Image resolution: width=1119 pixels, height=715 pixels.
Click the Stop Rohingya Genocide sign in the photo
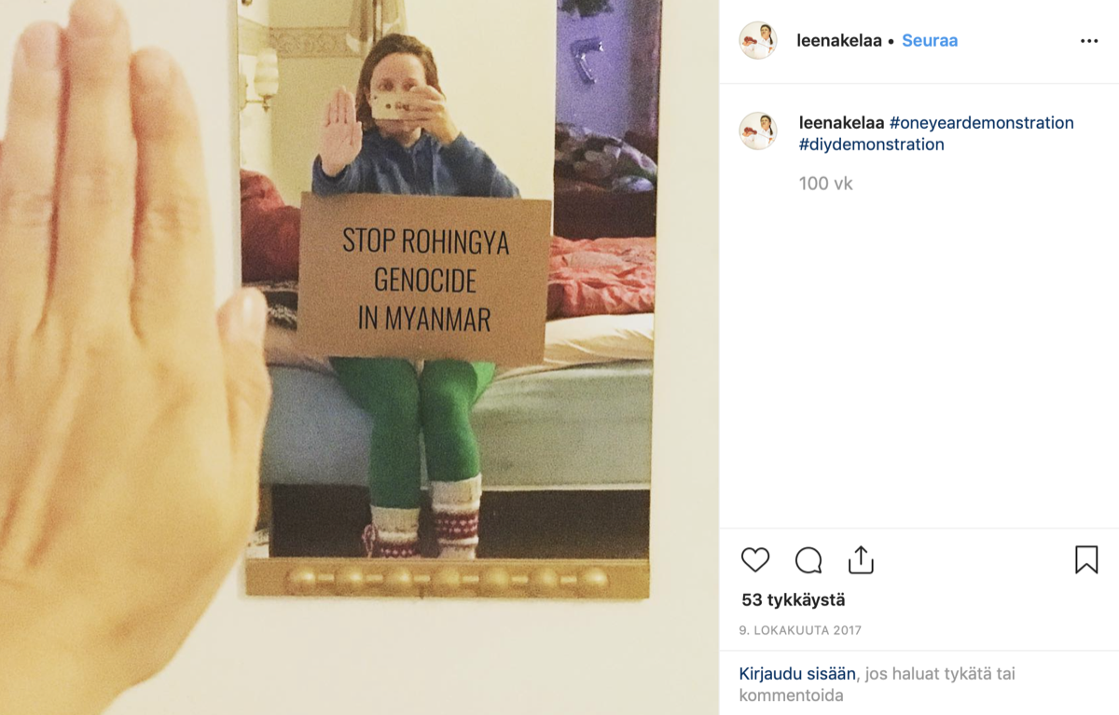point(425,280)
